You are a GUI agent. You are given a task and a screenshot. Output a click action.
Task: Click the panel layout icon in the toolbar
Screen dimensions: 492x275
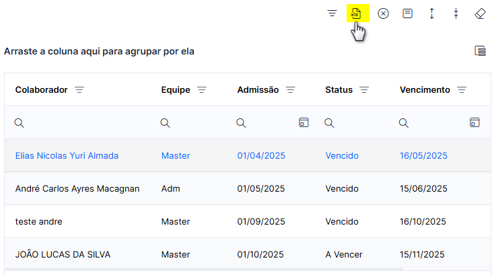407,13
